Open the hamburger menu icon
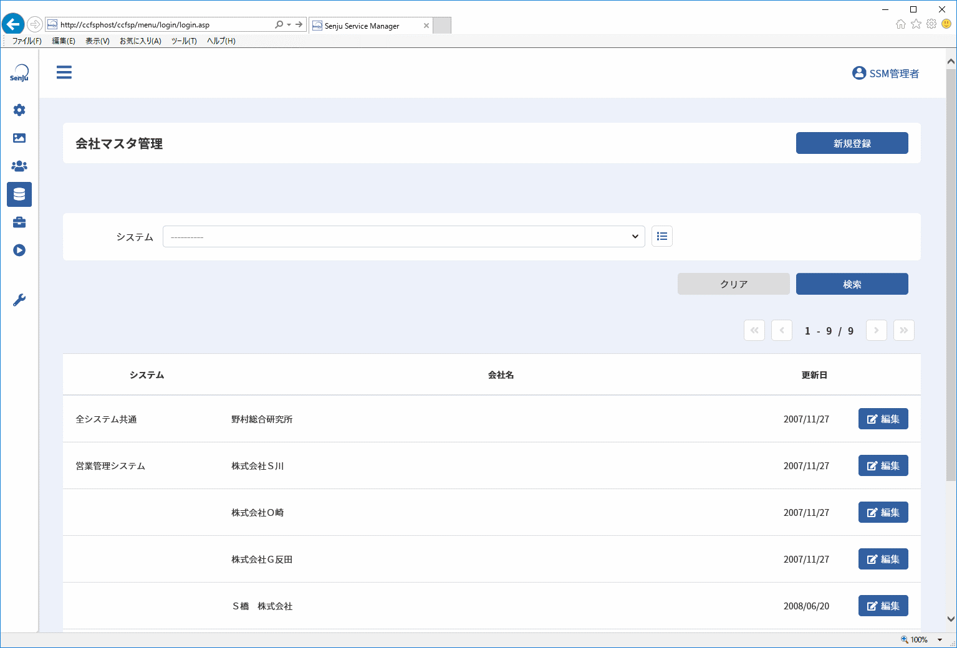The width and height of the screenshot is (957, 648). pos(64,72)
